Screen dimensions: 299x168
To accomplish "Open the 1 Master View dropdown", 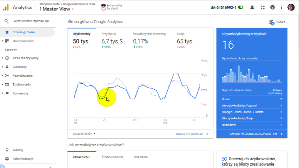I will tap(57, 9).
